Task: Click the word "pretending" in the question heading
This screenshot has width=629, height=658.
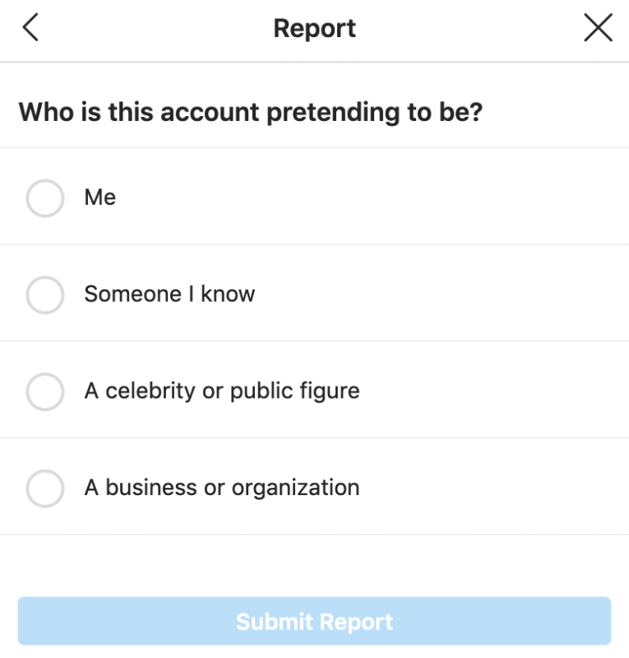Action: (332, 113)
